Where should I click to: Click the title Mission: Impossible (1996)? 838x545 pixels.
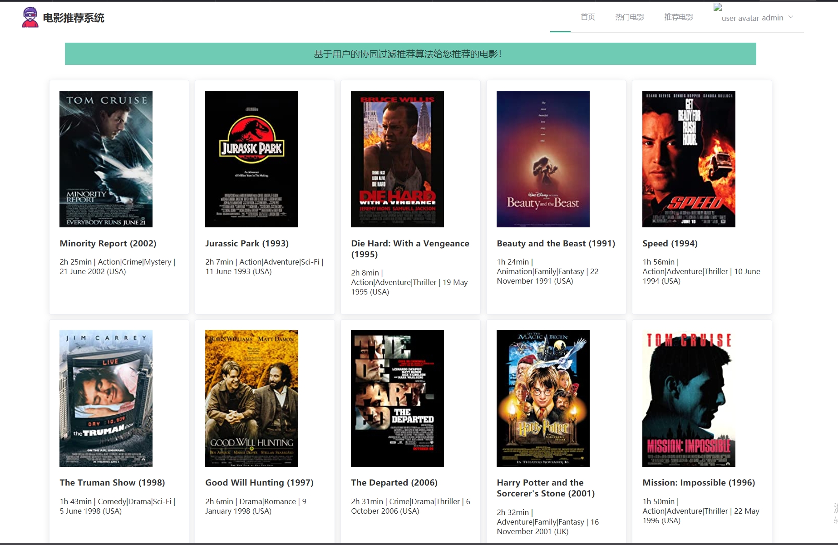699,483
